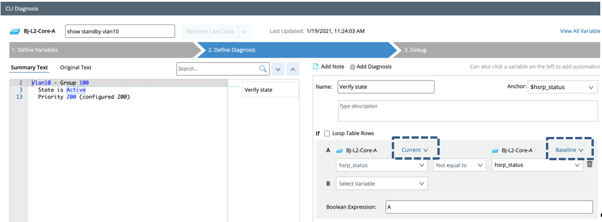Open the View All Variable link
602x222 pixels.
point(580,31)
